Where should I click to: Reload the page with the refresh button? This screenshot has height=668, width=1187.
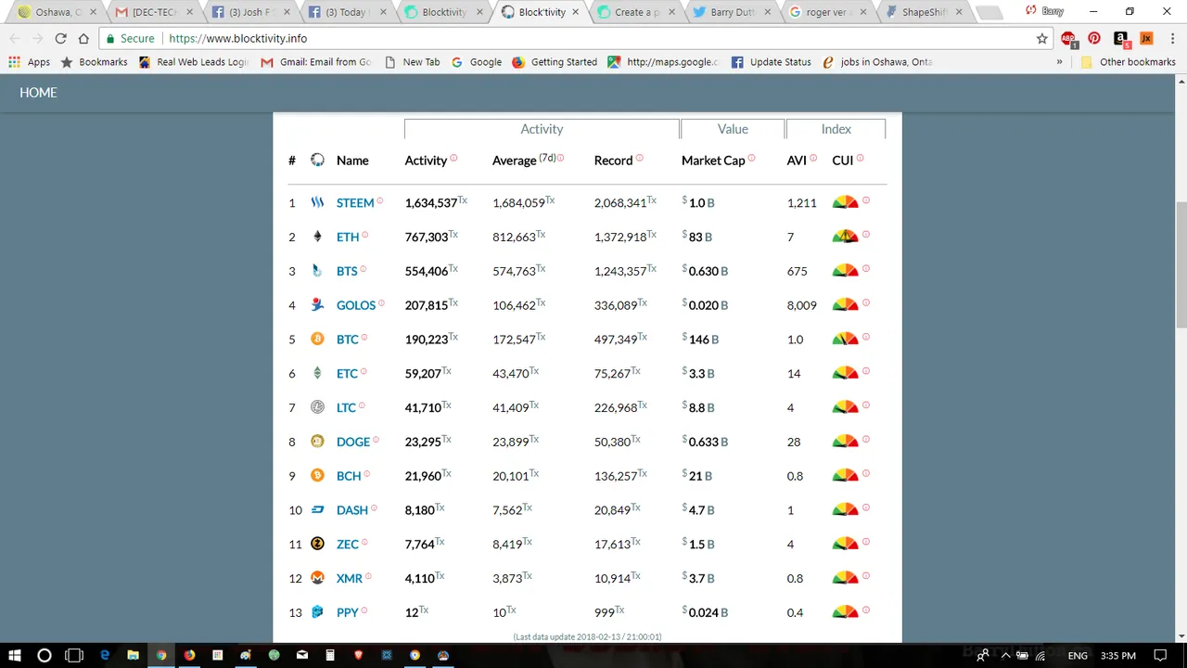[61, 38]
